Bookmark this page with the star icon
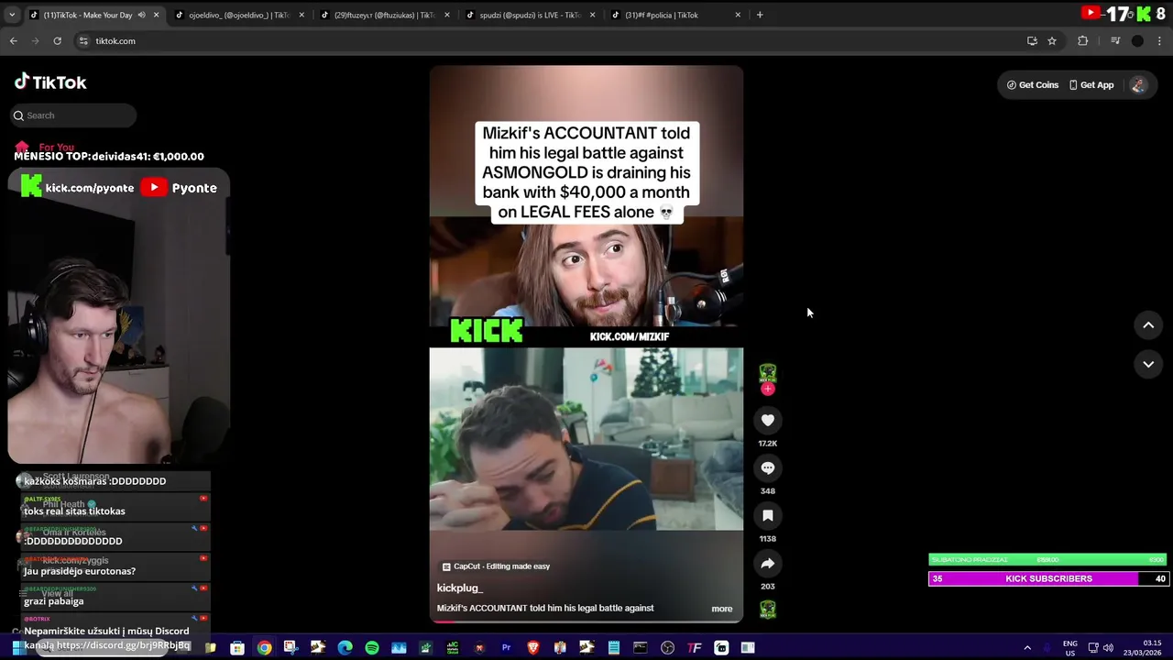The width and height of the screenshot is (1173, 660). pos(1052,40)
